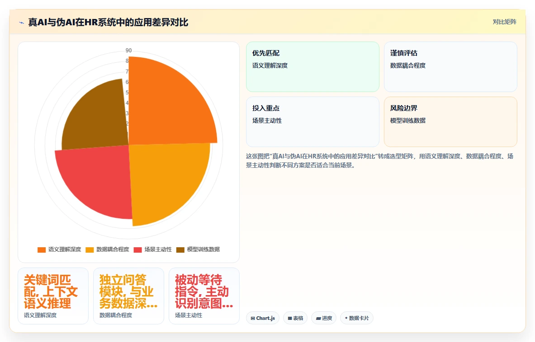Screen dimensions: 535x342
Task: Click the 关键词匹配,上下文语义推理 data card
Action: (53, 296)
